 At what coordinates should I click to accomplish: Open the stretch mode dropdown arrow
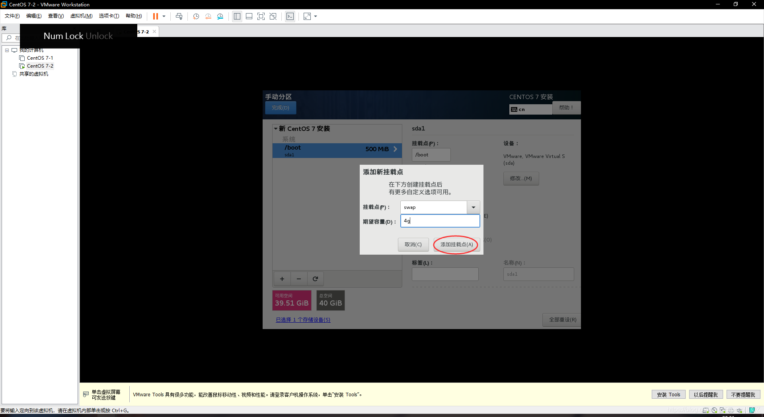(316, 16)
